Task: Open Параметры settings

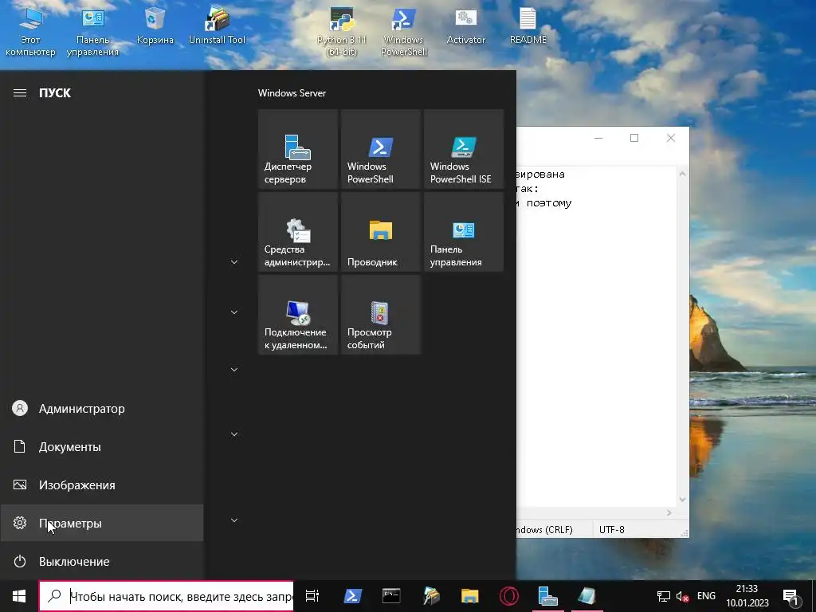Action: pos(102,523)
